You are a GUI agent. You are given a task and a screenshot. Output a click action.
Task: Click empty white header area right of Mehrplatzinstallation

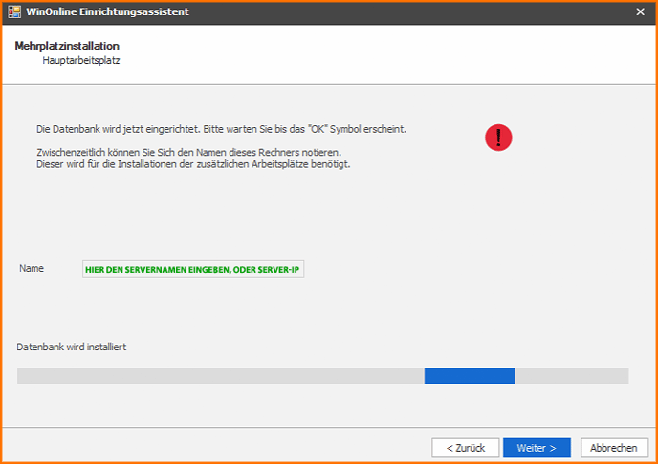tap(383, 53)
